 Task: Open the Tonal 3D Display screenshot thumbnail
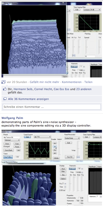click(x=52, y=39)
